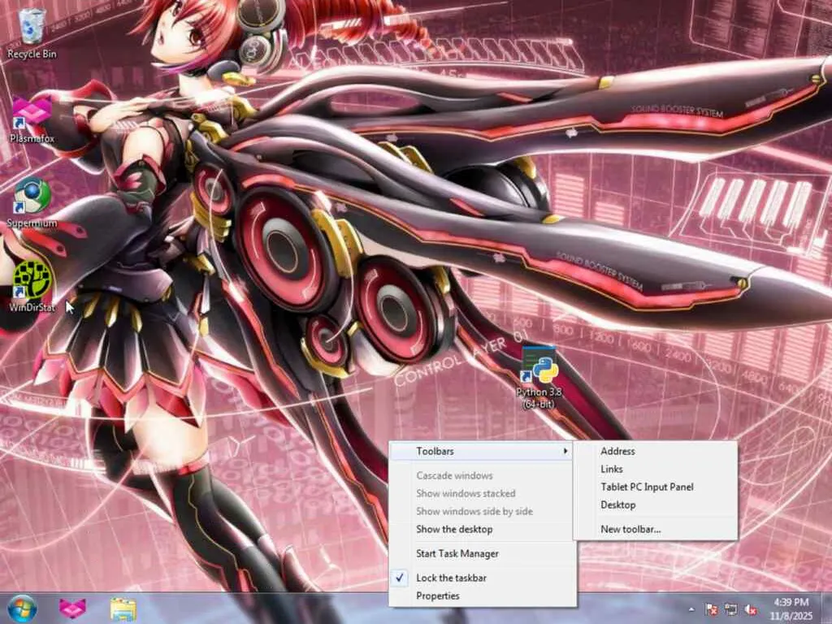Click the greyed-out Show windows side by side entry
The width and height of the screenshot is (832, 624).
click(483, 512)
